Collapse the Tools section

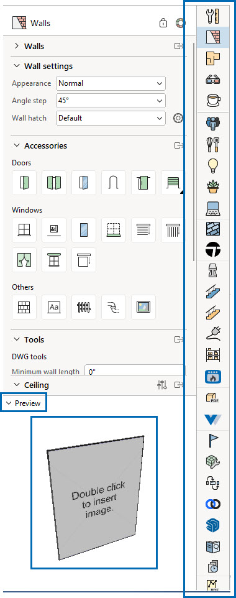pyautogui.click(x=16, y=339)
